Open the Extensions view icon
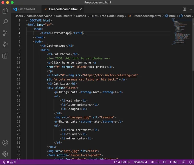Viewport: 194px width, 165px height. coord(5,56)
